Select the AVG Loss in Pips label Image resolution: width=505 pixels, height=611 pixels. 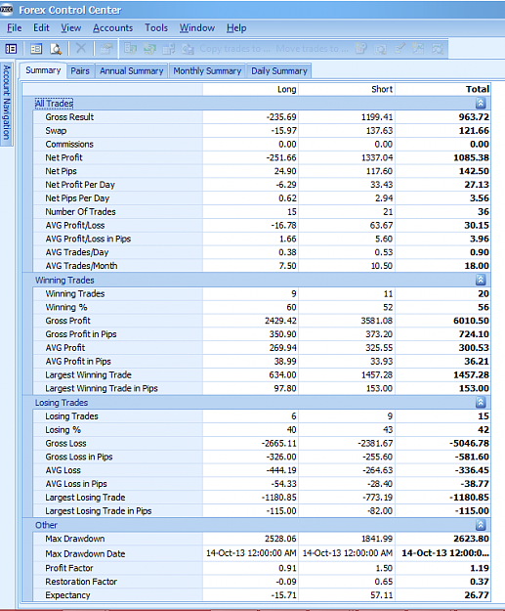pos(76,484)
